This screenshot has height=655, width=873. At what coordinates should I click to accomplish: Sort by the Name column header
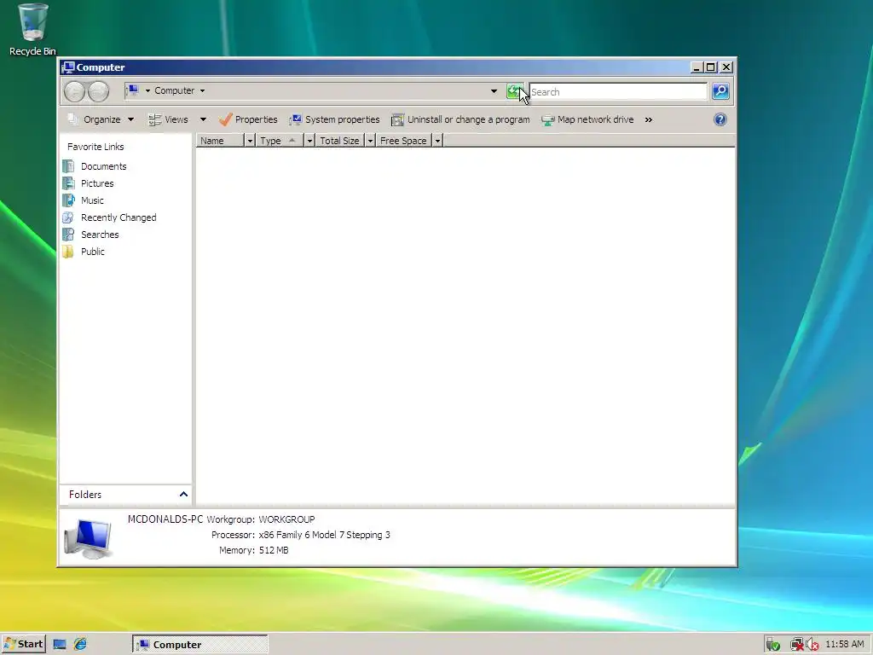click(x=221, y=141)
